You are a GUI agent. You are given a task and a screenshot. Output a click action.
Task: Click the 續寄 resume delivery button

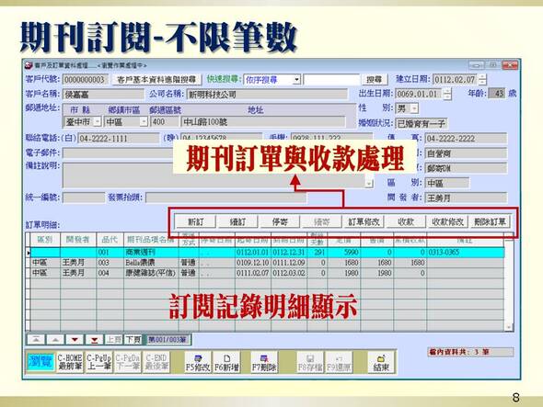point(322,221)
